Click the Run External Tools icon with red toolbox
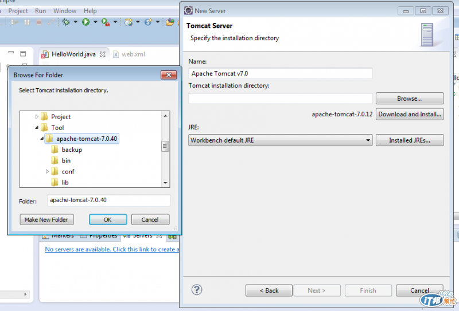 click(x=106, y=22)
